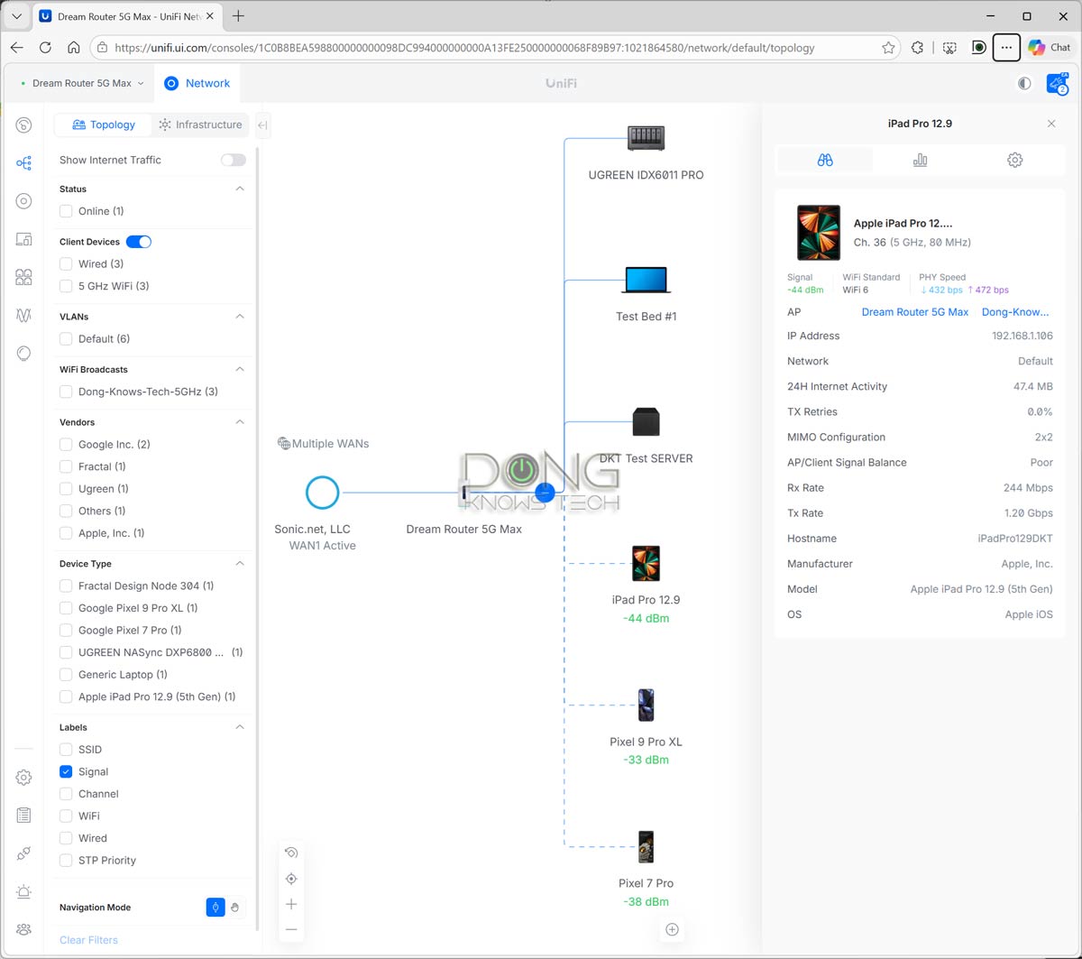Click the zoom out minus icon on map
Screen dimensions: 1082x959
[291, 929]
